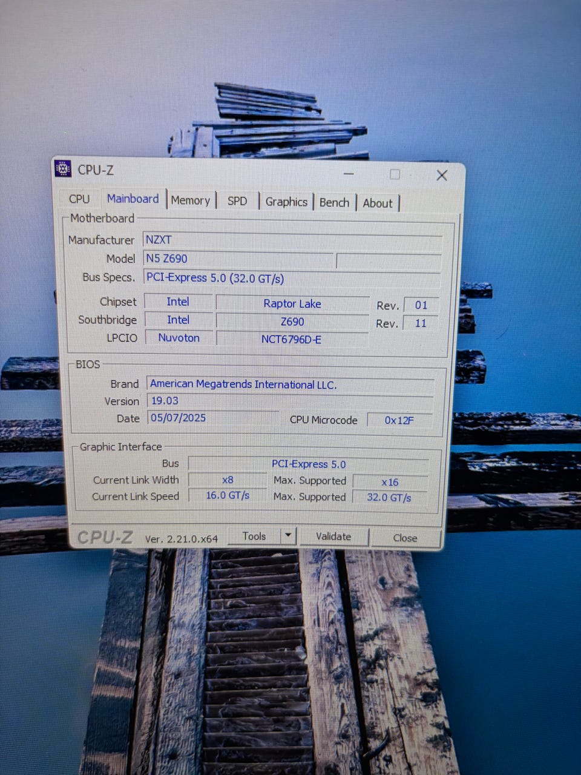Expand the Tools dropdown arrow
The width and height of the screenshot is (581, 775).
[x=288, y=536]
